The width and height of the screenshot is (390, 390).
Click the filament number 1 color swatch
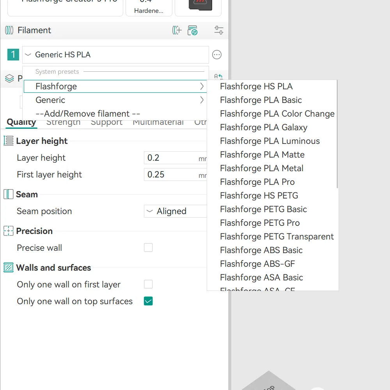(13, 55)
